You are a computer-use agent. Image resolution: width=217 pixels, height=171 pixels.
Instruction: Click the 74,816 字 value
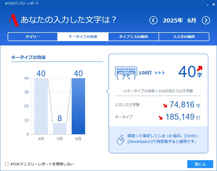click(185, 105)
